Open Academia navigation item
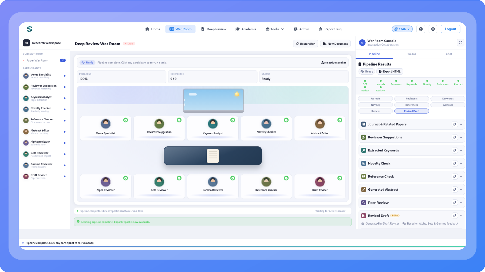 point(246,29)
